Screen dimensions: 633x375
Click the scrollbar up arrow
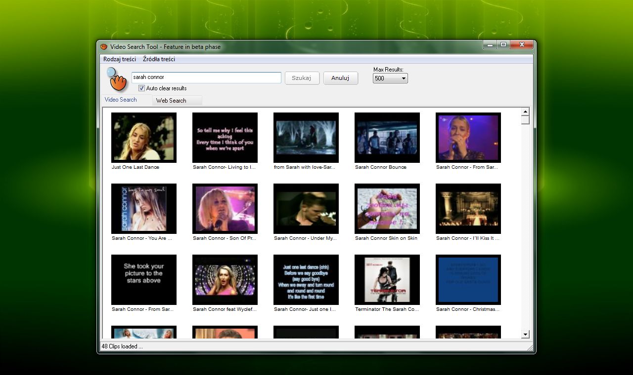pos(525,112)
